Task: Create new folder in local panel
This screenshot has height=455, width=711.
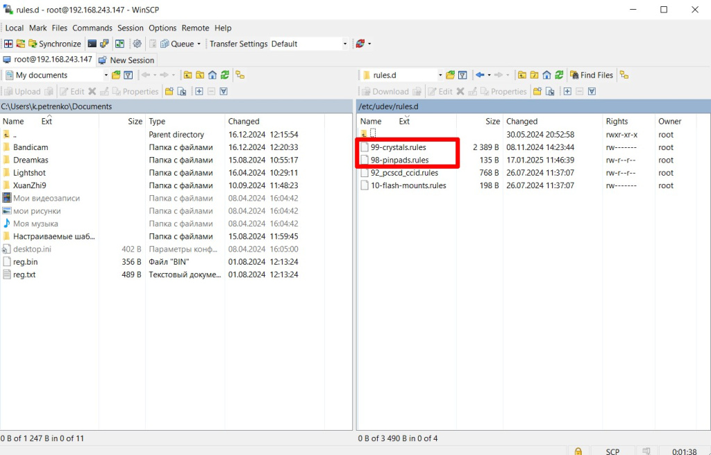Action: click(x=169, y=91)
